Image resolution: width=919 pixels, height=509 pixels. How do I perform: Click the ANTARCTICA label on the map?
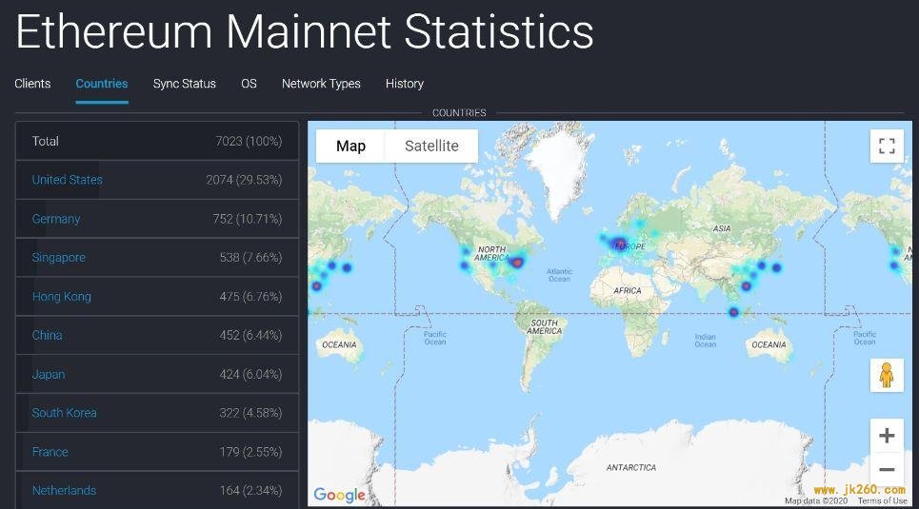(x=630, y=467)
